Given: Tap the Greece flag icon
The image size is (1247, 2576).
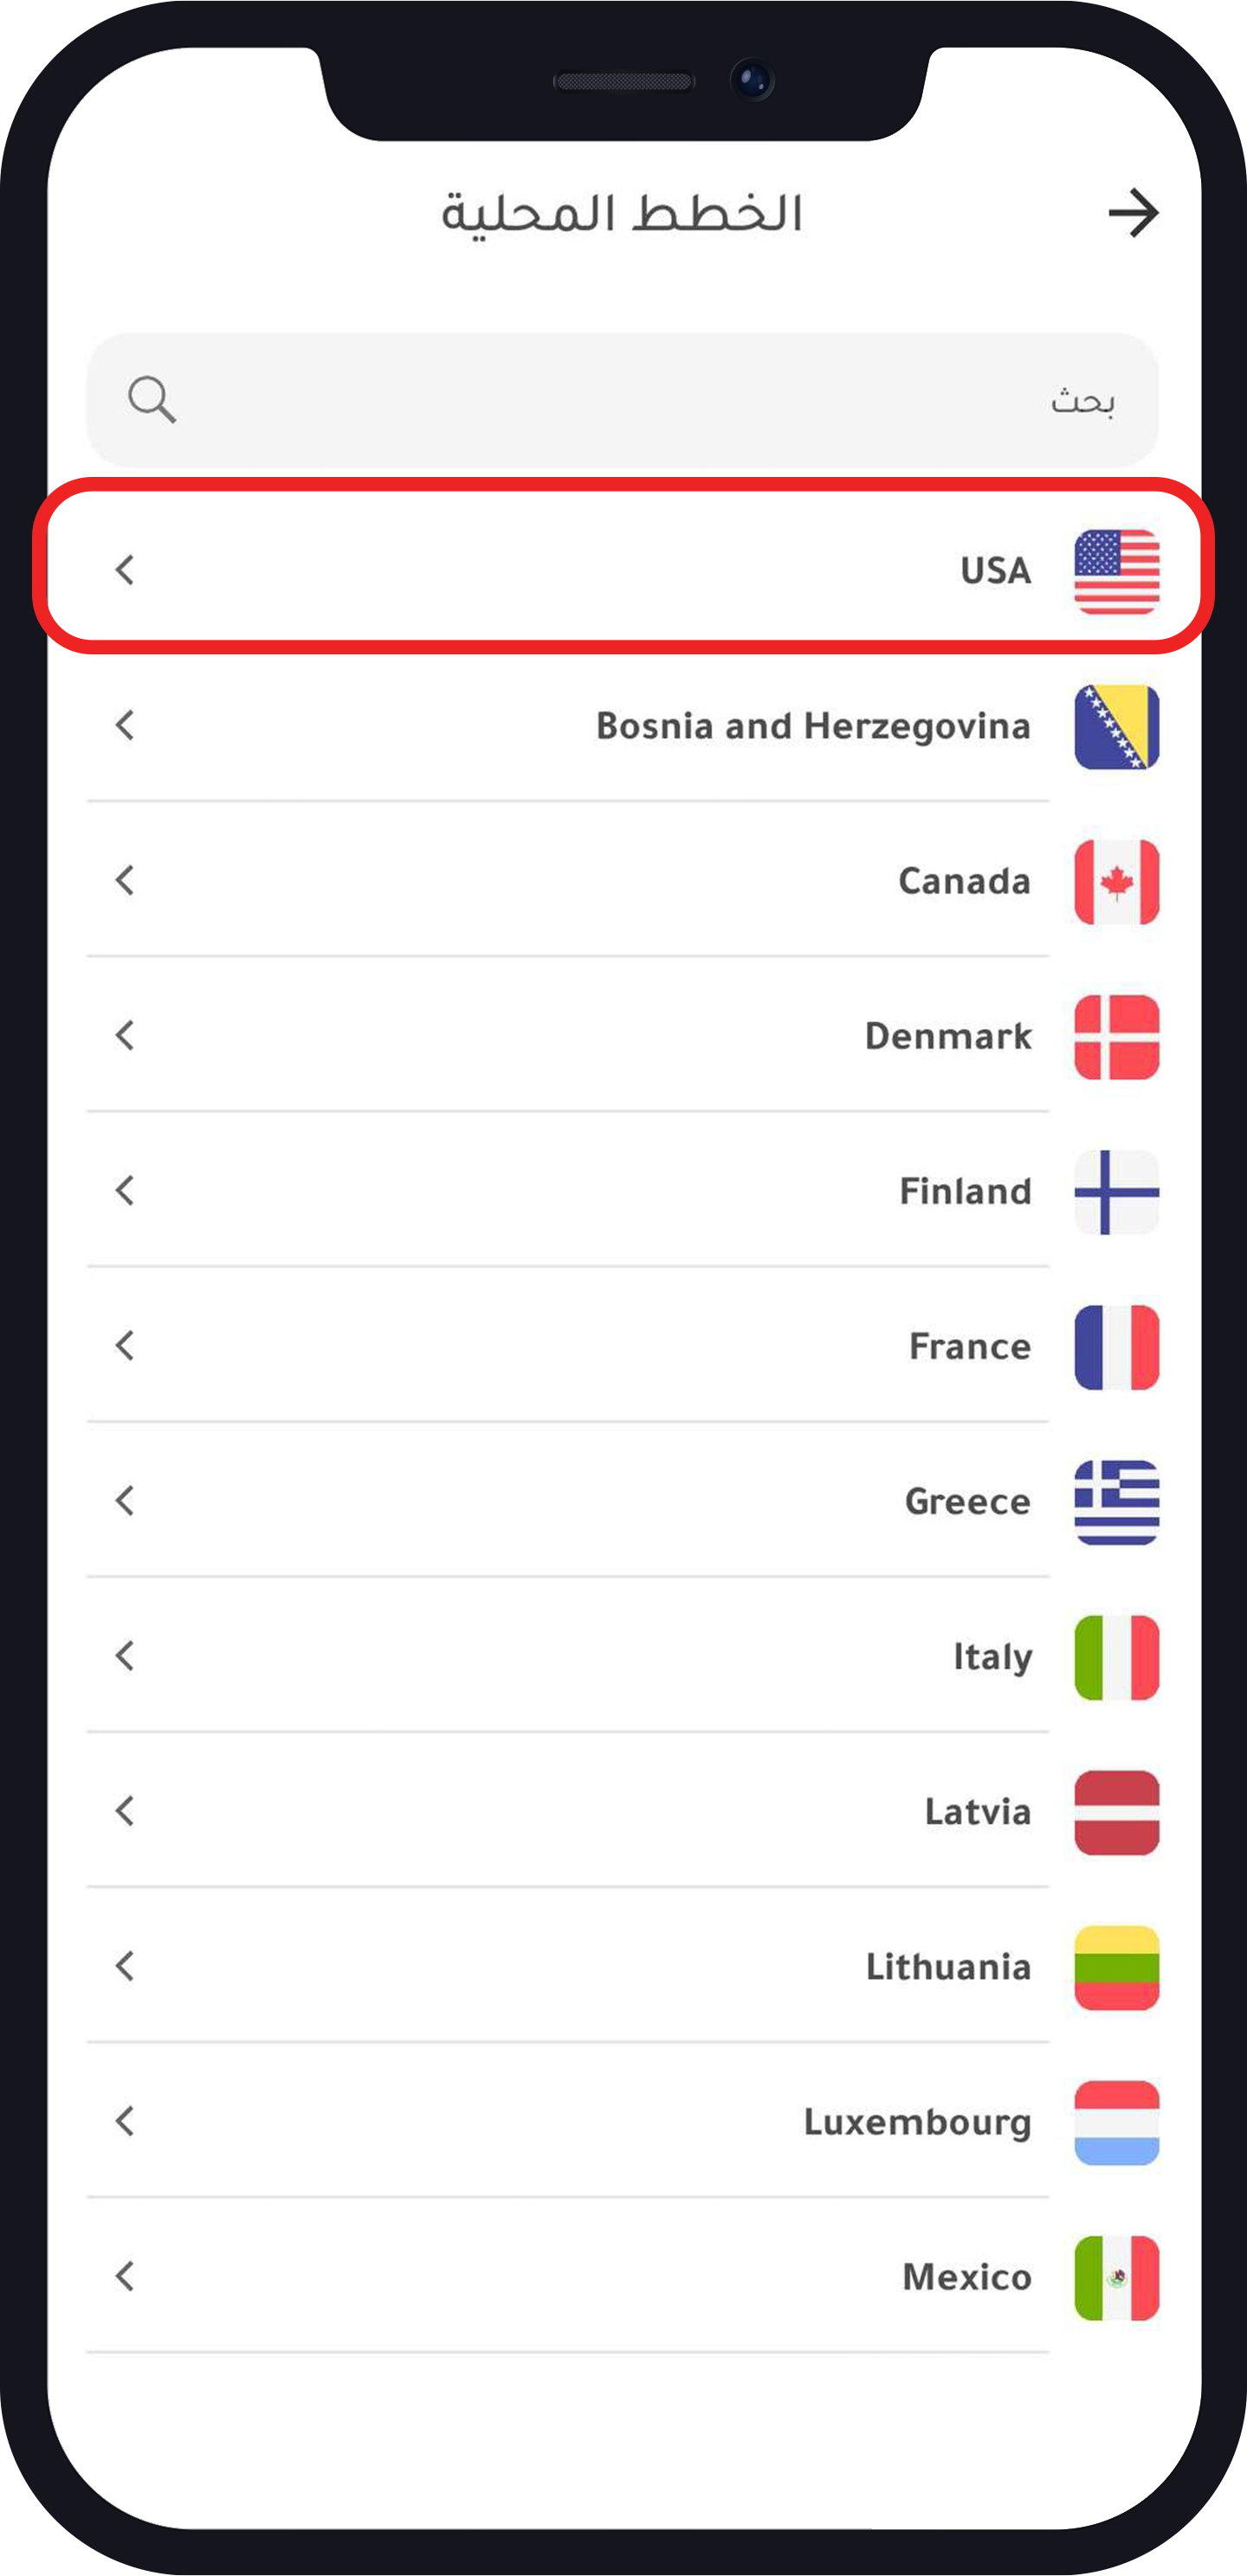Looking at the screenshot, I should [1116, 1502].
